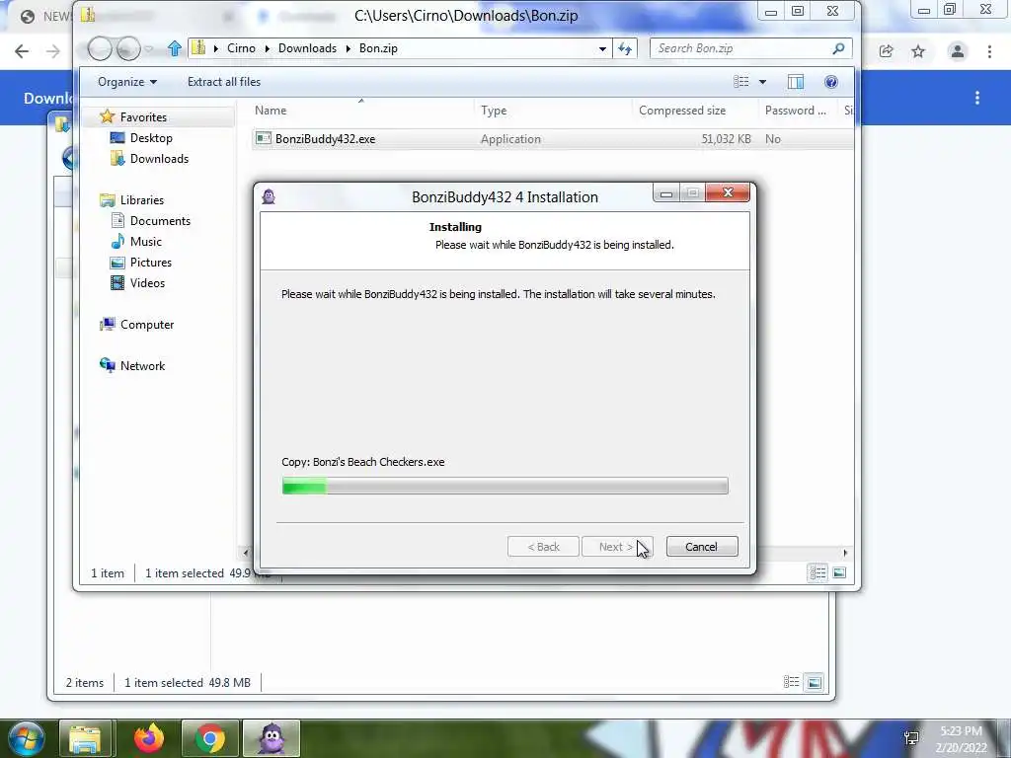
Task: Click the refresh button next to address bar
Action: pyautogui.click(x=625, y=48)
